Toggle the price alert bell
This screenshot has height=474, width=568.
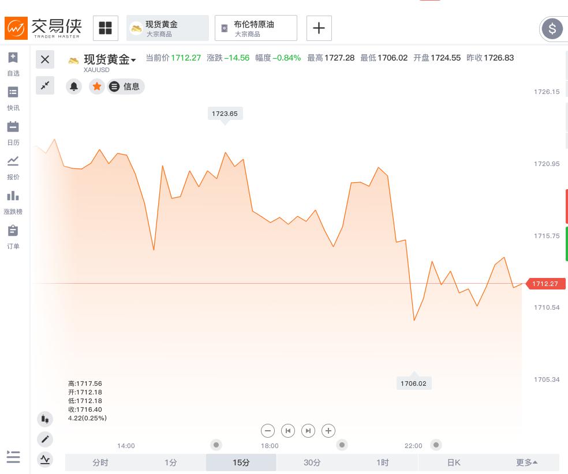[x=74, y=86]
